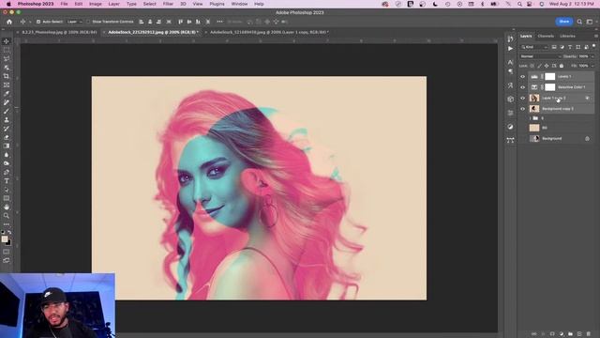
Task: Select the Pen tool
Action: point(7,172)
